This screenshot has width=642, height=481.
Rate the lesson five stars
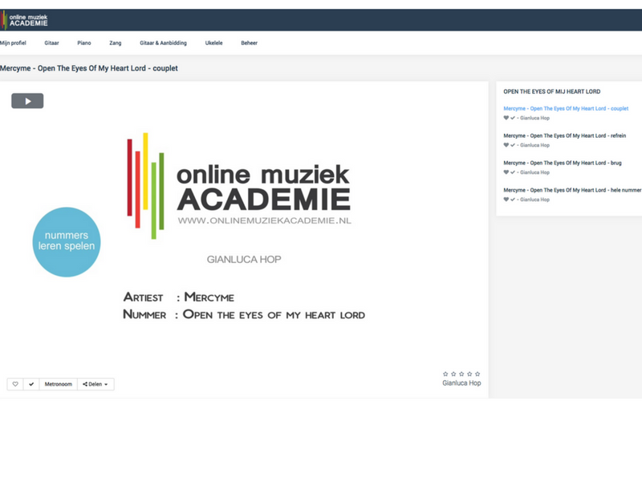click(477, 374)
